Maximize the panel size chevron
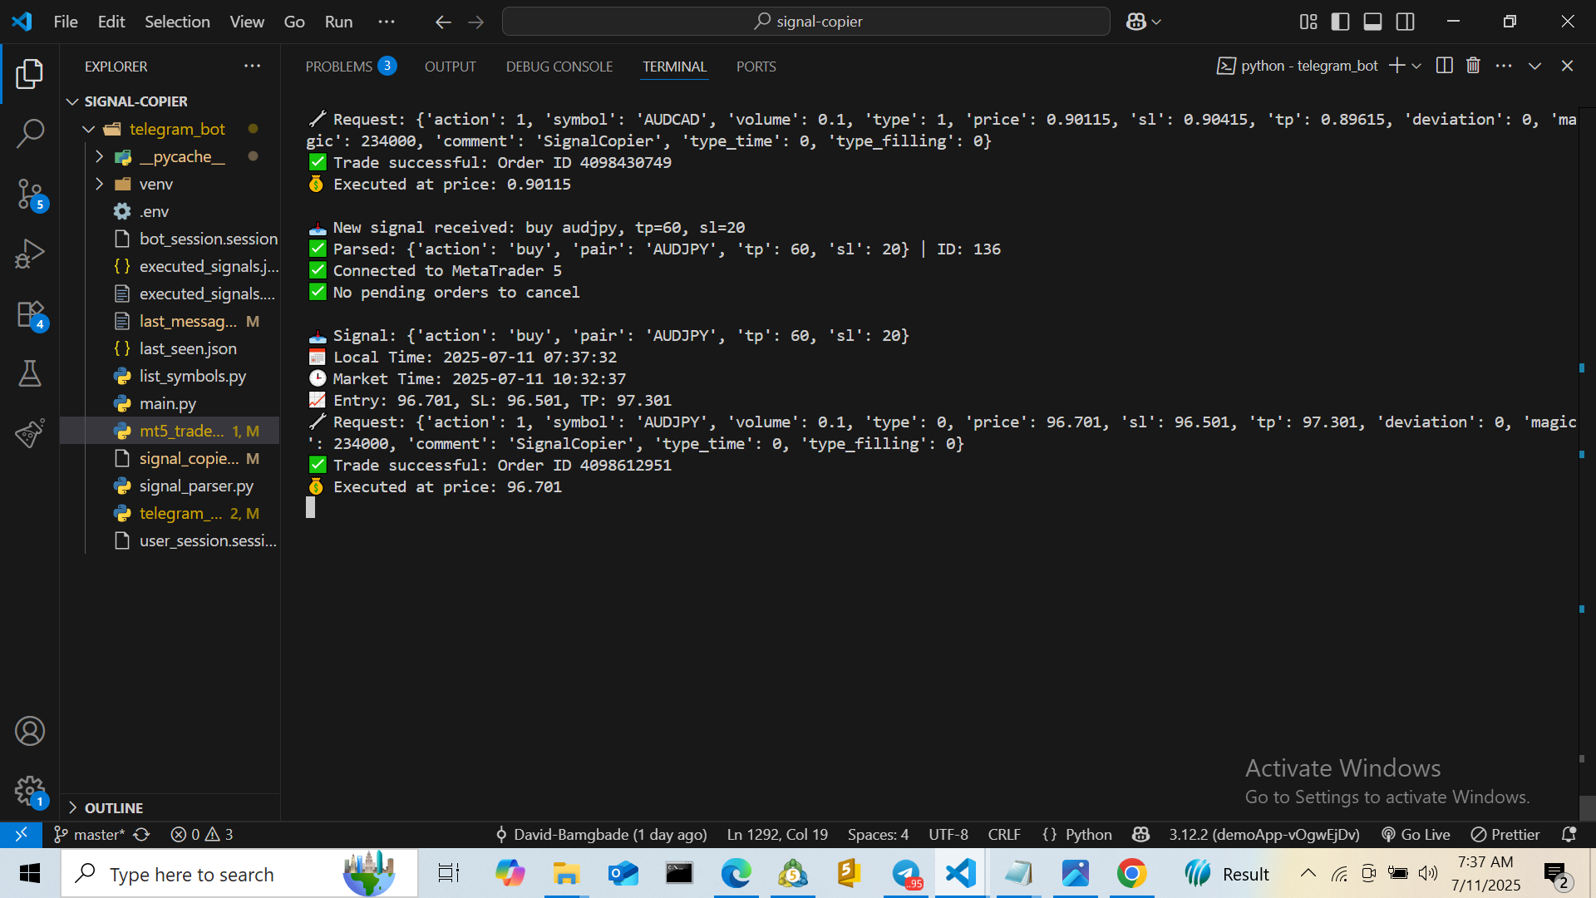This screenshot has height=898, width=1596. 1534,66
